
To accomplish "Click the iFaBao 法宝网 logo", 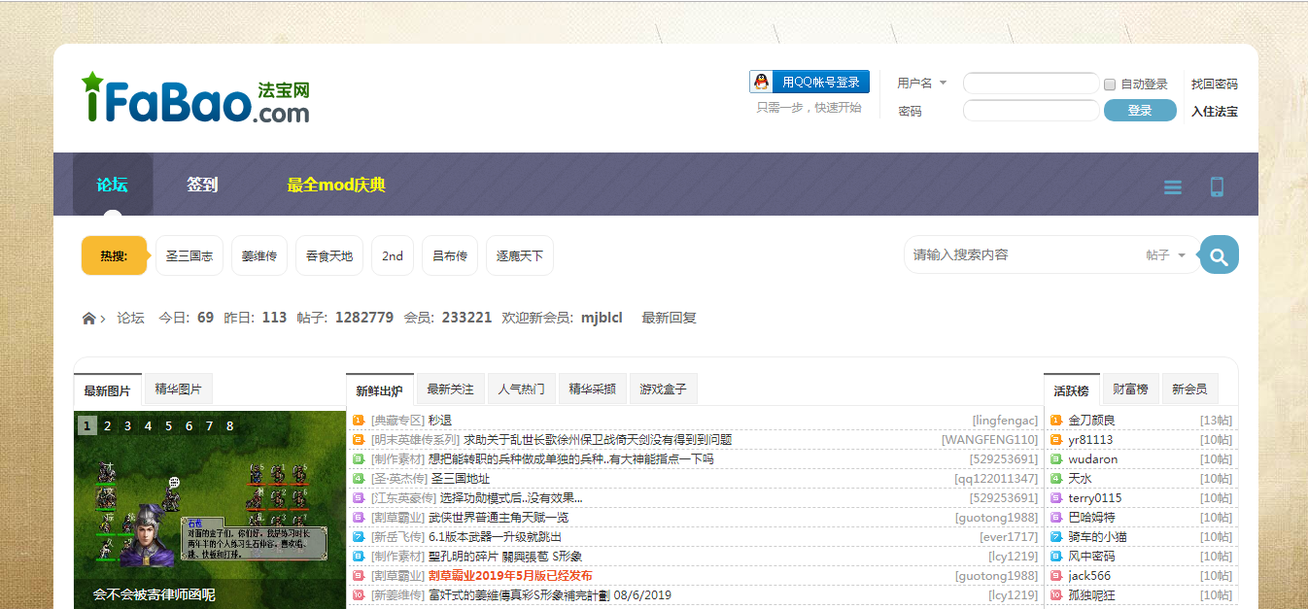I will (x=195, y=98).
